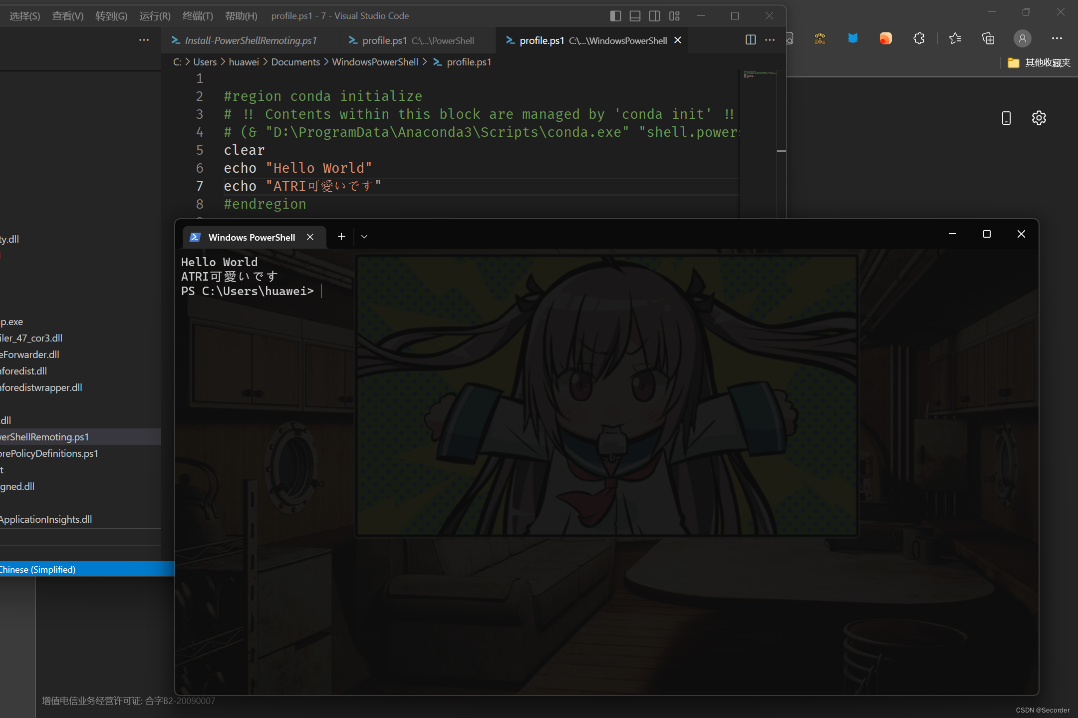Open the 其他收藏夹 favorites folder
Screen dimensions: 1078x718
(x=1039, y=62)
